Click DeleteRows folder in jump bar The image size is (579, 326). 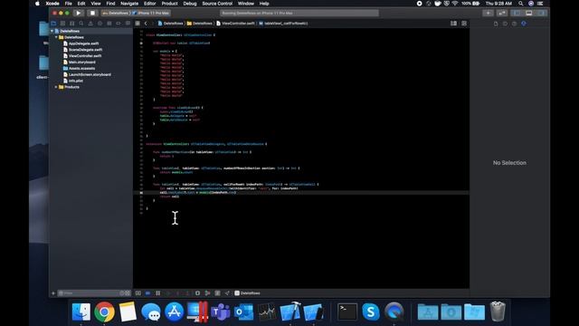(200, 24)
